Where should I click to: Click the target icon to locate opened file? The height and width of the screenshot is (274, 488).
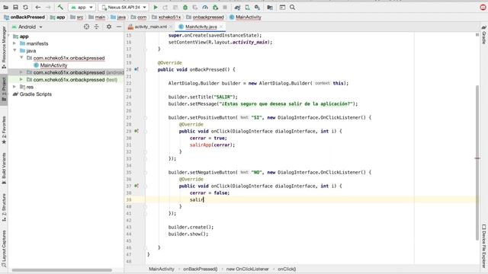click(86, 27)
